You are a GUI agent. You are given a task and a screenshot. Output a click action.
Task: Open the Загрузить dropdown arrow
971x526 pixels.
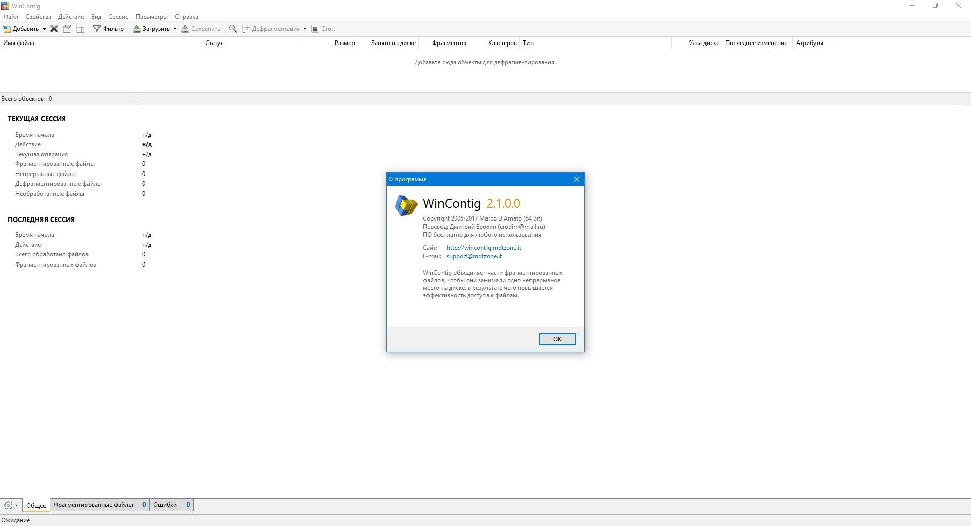(175, 29)
